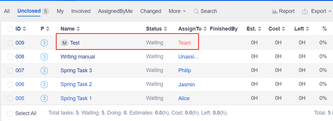
Task: Click the Report bar chart icon
Action: coord(275,11)
